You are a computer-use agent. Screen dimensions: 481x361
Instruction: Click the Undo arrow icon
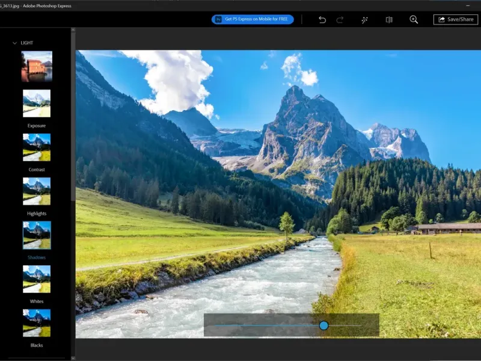(322, 20)
